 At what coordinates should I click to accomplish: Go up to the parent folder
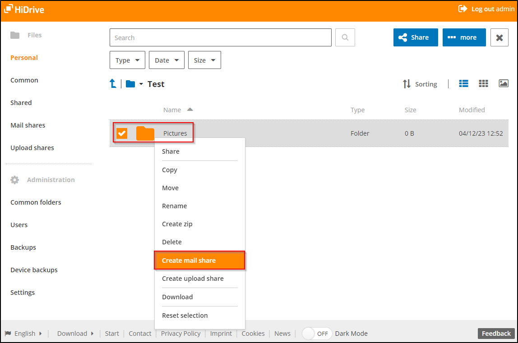[x=113, y=83]
